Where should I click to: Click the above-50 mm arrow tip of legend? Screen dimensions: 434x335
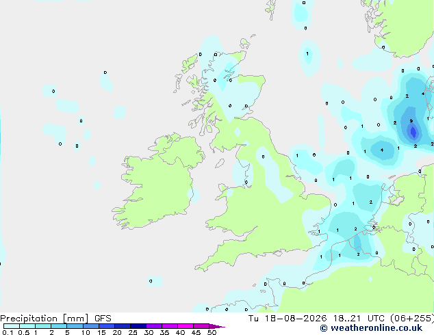(x=217, y=326)
